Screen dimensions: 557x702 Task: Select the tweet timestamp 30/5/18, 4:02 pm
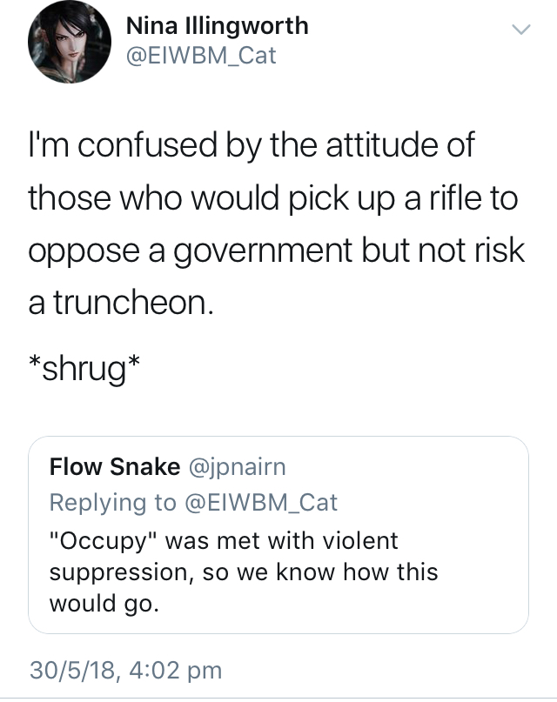[x=126, y=670]
